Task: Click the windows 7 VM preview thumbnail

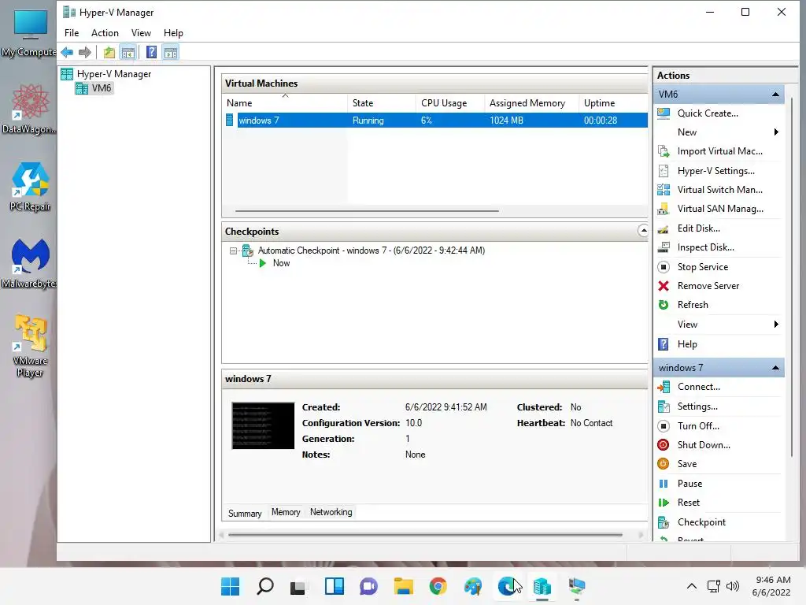Action: pyautogui.click(x=263, y=425)
